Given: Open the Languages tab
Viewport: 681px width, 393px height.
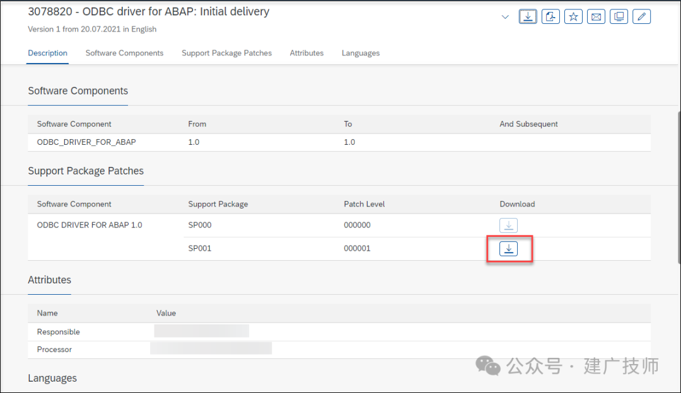Looking at the screenshot, I should click(361, 53).
